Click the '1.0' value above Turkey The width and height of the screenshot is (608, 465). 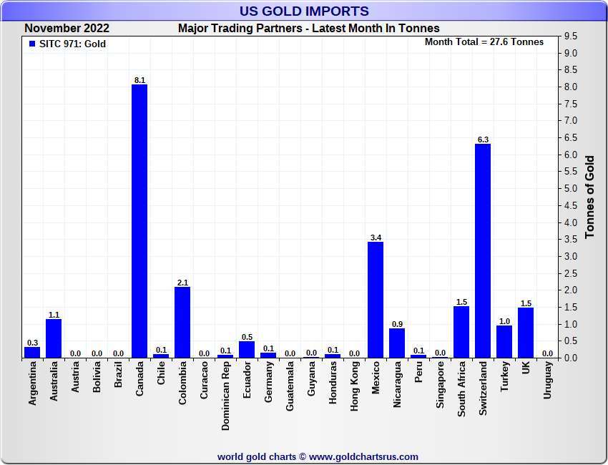504,321
